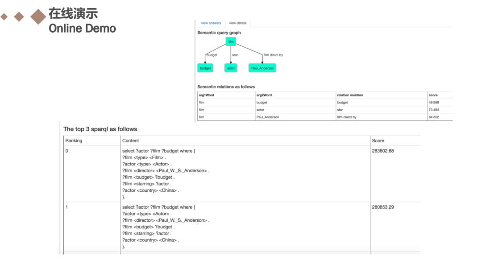Click the 'star' relation mention cell
482x260 pixels.
340,110
